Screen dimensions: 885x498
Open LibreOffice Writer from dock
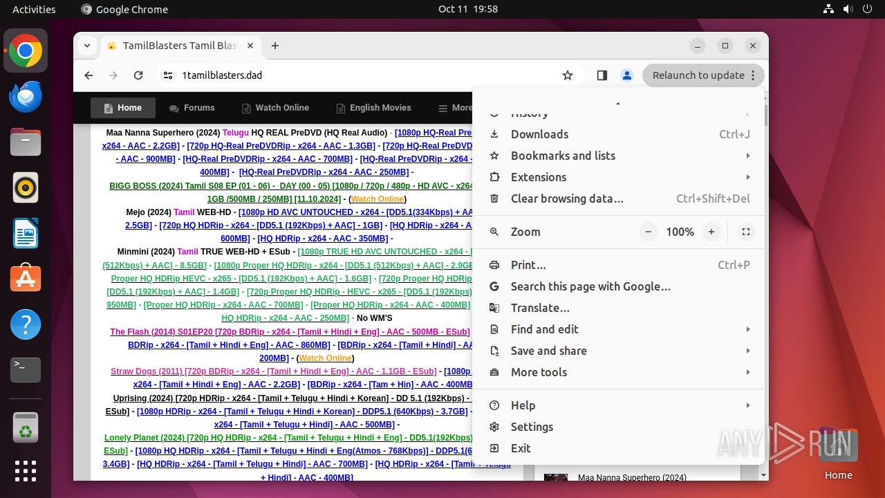(x=26, y=233)
